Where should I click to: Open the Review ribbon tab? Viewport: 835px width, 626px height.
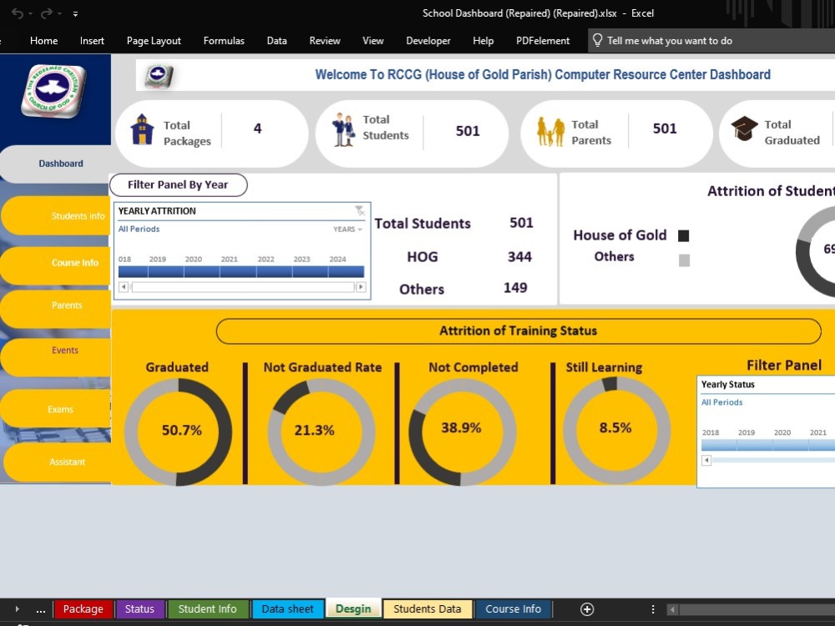[325, 40]
